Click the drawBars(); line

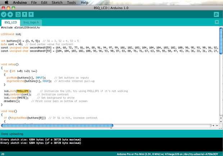(x=12, y=101)
